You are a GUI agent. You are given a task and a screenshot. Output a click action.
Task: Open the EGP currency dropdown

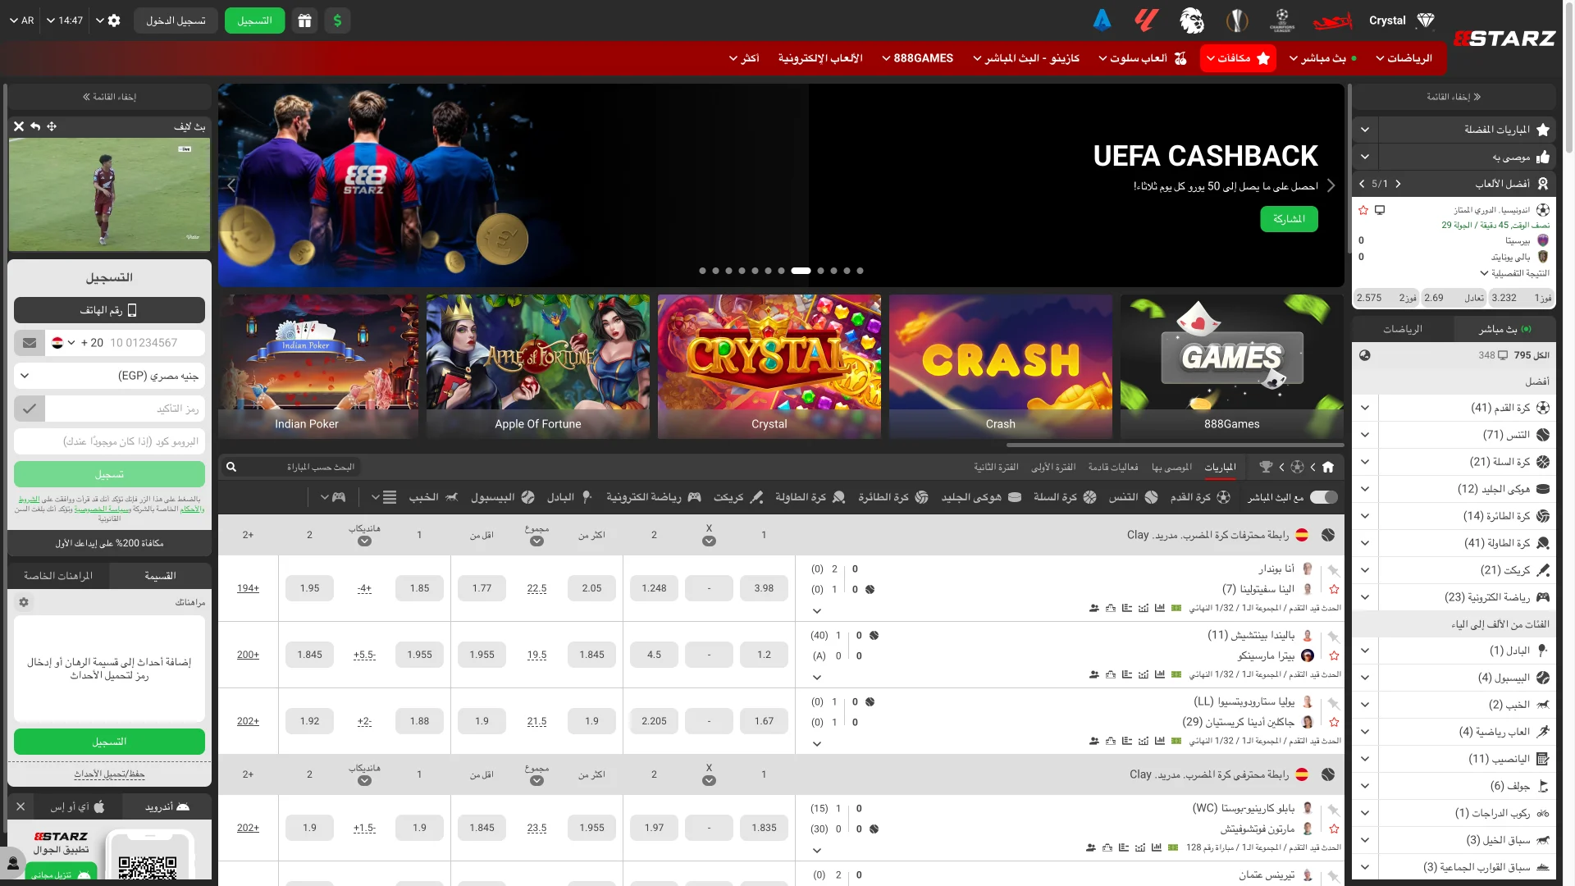coord(109,376)
